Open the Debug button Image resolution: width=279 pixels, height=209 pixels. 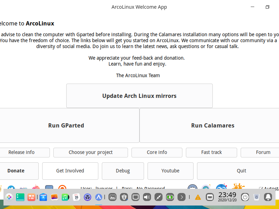coord(123,171)
